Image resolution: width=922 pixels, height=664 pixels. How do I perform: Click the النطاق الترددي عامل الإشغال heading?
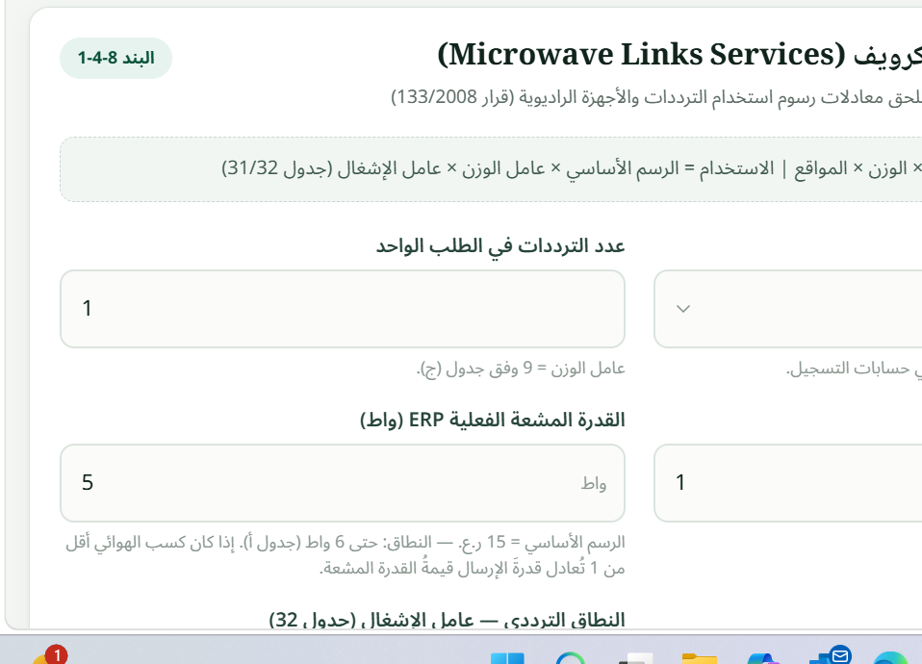447,620
